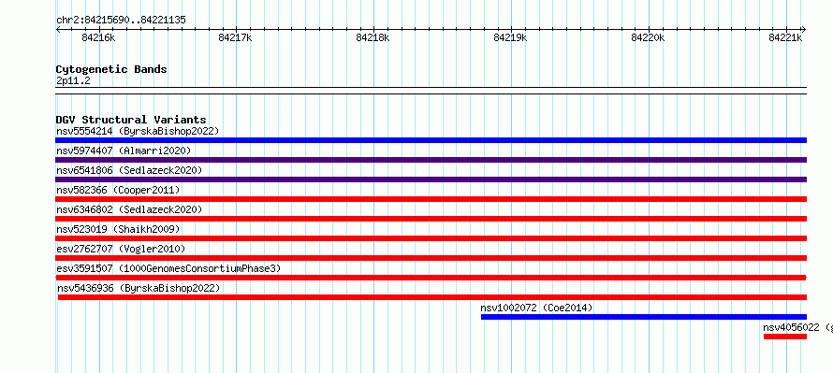Viewport: 833px width, 373px height.
Task: Select the blue nsv5554214 variant bar
Action: pos(431,140)
